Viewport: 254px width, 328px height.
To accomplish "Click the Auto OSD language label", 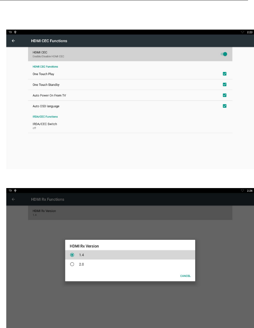I will click(46, 106).
